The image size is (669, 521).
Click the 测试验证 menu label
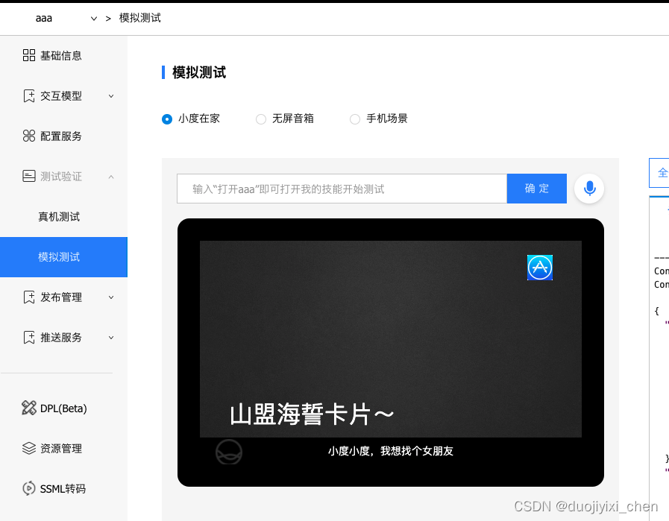pos(61,177)
